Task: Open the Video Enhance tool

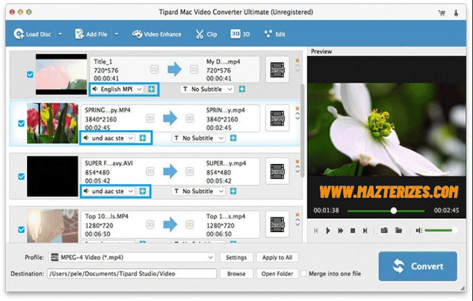Action: click(157, 34)
